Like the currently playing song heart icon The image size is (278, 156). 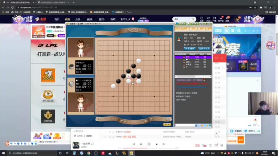tap(92, 144)
